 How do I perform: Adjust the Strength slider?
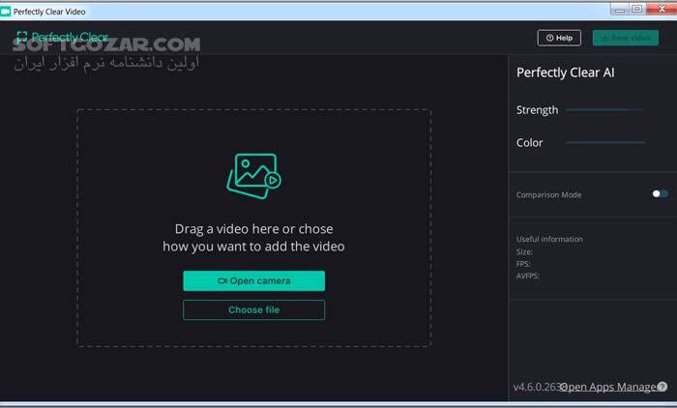(604, 110)
